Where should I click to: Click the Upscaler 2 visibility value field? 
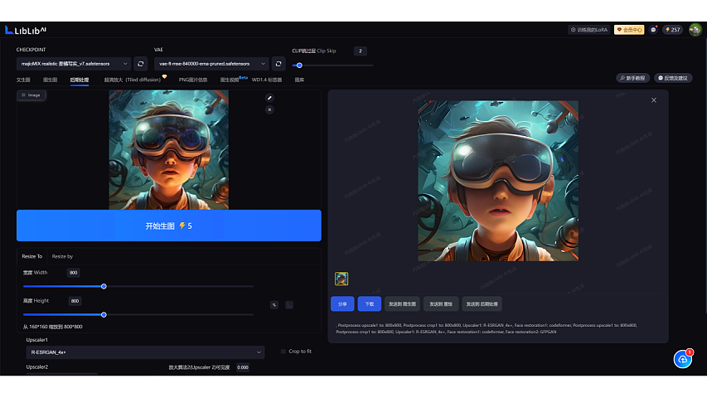(243, 367)
